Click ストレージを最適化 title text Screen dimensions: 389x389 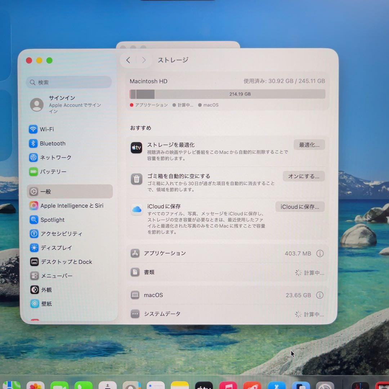pyautogui.click(x=171, y=145)
